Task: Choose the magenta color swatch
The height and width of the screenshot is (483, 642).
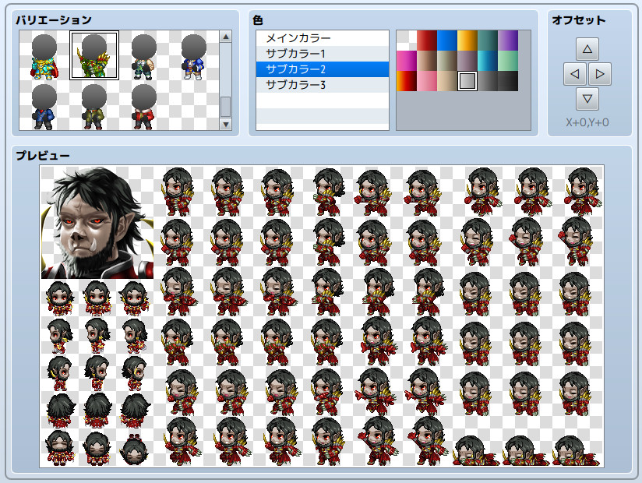Action: click(x=407, y=61)
